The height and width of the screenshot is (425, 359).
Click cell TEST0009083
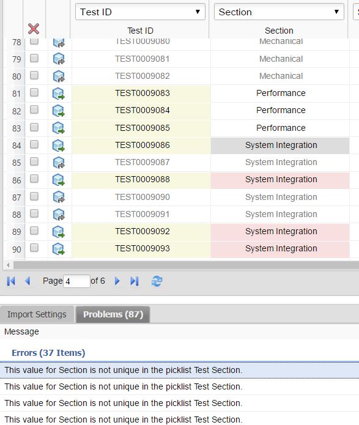141,93
